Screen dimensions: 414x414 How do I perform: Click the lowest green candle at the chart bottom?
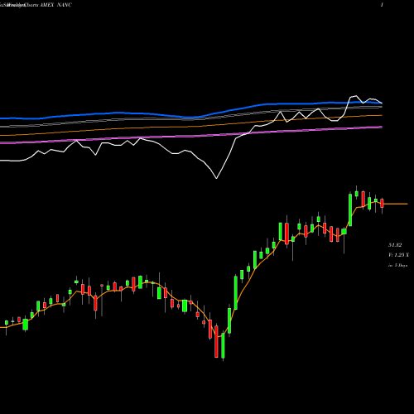[223, 345]
